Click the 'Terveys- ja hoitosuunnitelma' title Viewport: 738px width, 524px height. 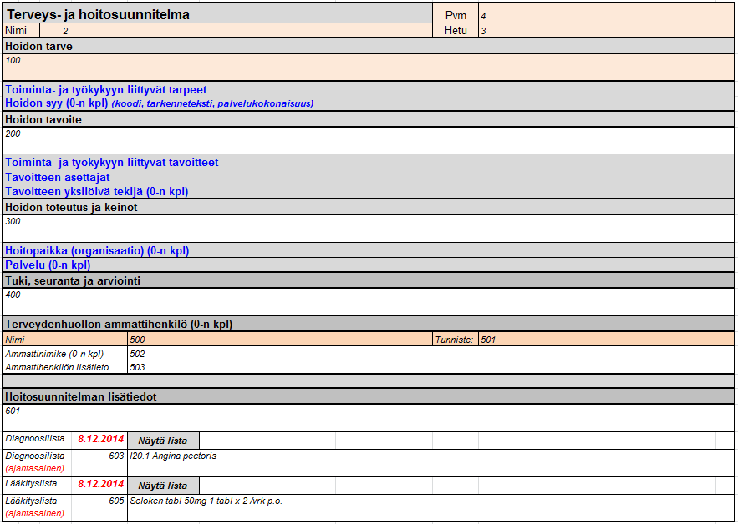tap(99, 14)
